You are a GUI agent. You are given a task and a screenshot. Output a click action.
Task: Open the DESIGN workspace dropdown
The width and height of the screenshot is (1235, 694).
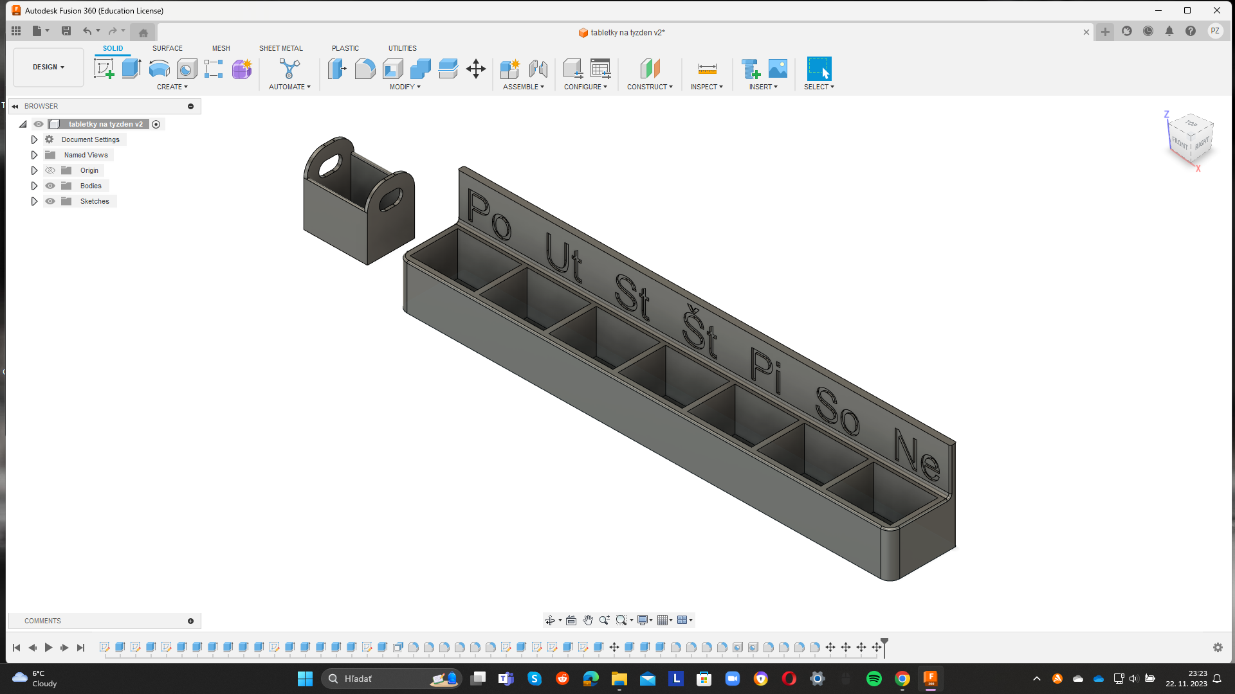48,67
